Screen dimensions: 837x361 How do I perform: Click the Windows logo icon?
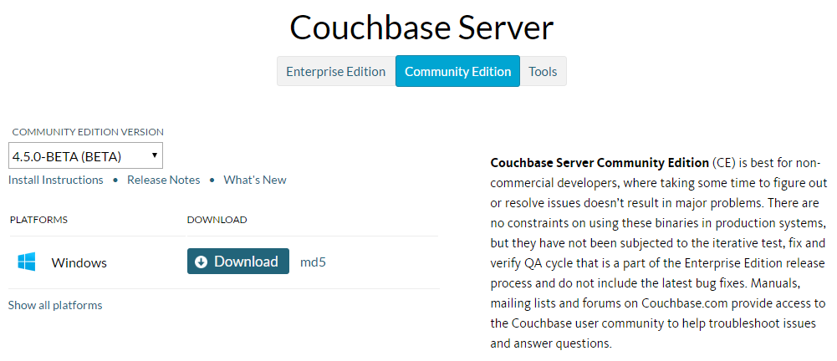pyautogui.click(x=26, y=262)
